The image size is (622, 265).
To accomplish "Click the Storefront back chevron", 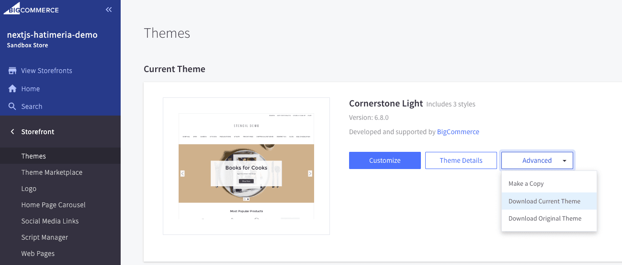I will pos(12,132).
